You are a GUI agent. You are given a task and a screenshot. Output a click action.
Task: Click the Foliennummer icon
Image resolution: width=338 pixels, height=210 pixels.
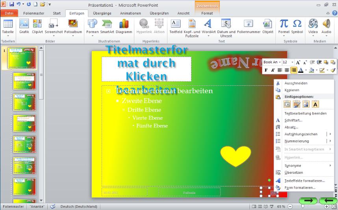click(248, 26)
